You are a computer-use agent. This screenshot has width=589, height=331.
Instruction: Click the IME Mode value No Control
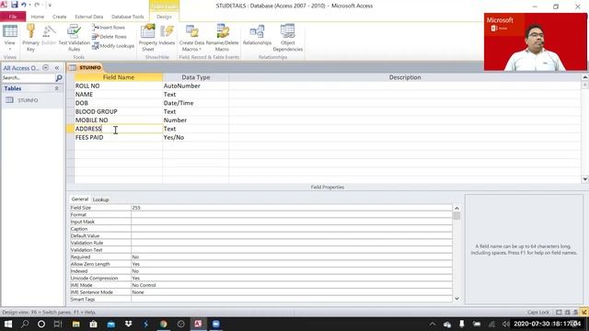pyautogui.click(x=292, y=285)
